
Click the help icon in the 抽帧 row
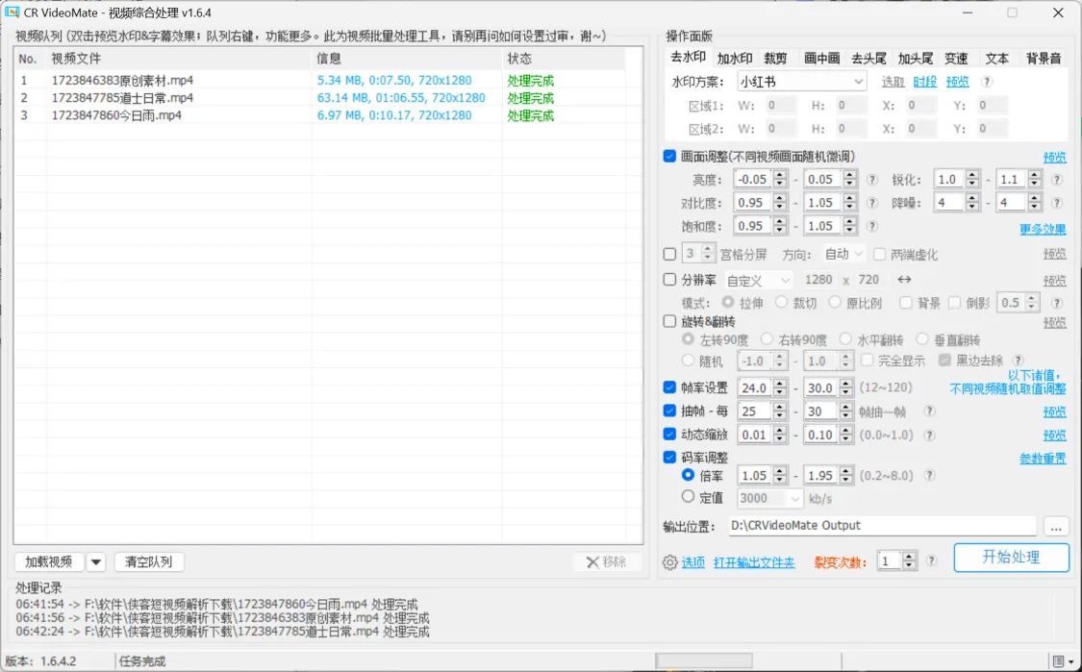click(929, 411)
